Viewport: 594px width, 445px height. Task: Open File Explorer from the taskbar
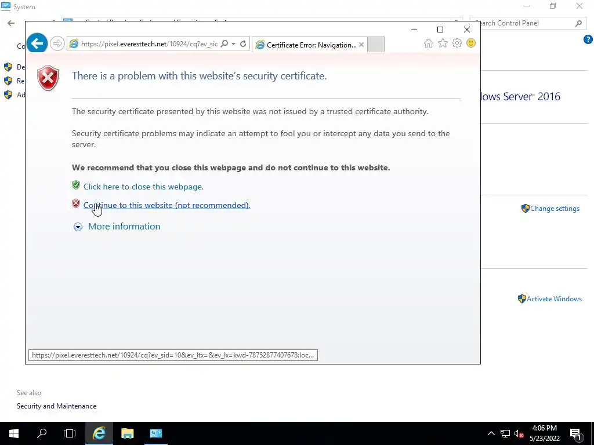(x=128, y=433)
